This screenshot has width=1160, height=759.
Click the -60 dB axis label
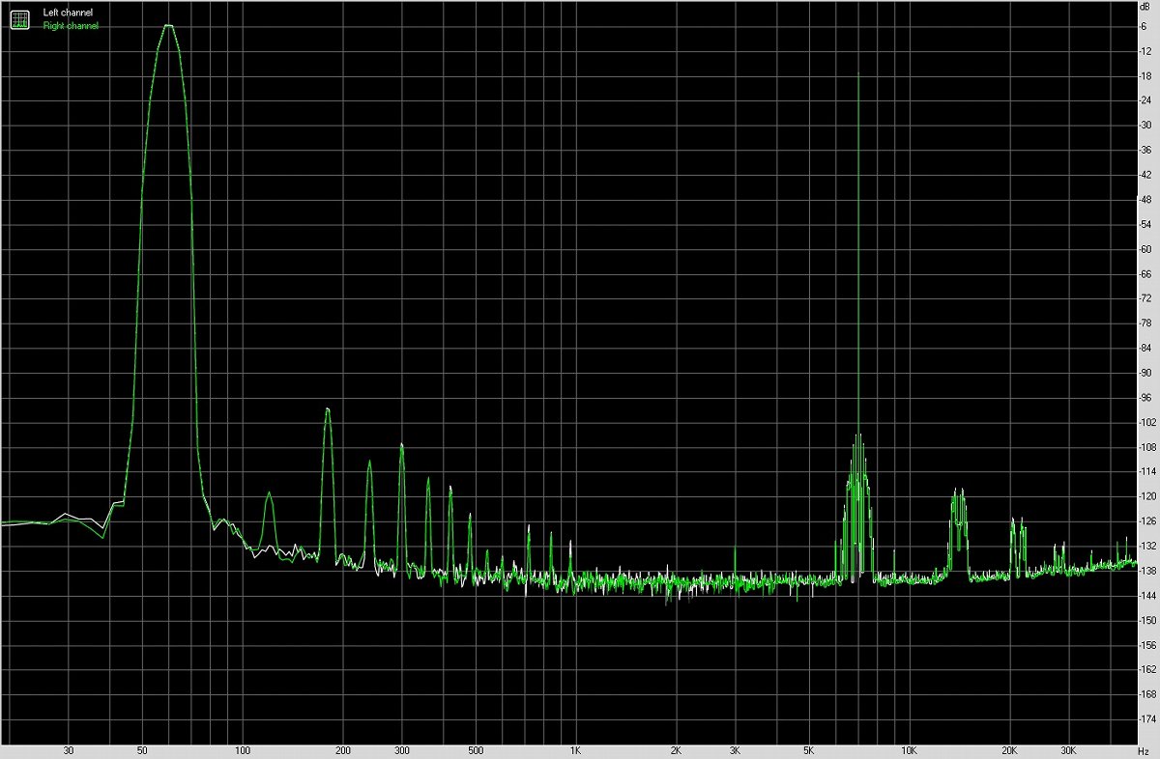coord(1145,248)
